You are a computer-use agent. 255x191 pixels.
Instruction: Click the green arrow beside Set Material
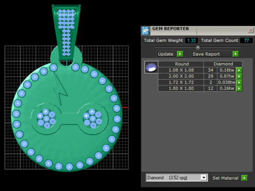(244, 178)
